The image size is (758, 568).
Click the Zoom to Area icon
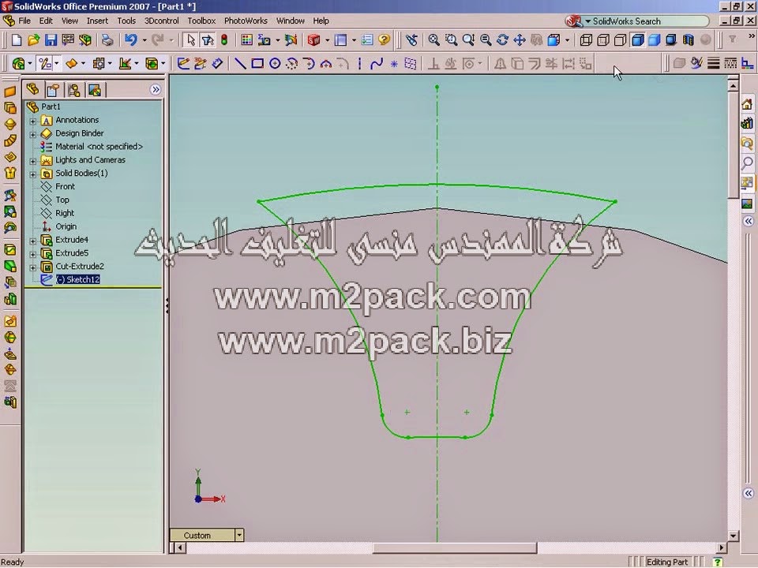coord(451,40)
